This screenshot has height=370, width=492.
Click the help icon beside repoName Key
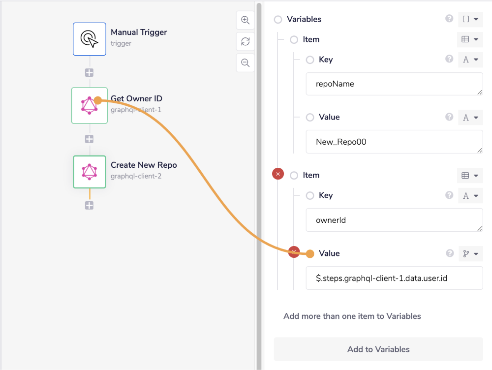449,59
